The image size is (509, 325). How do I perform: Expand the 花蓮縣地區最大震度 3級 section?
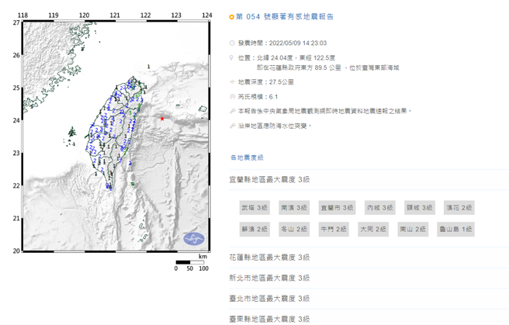(x=270, y=258)
